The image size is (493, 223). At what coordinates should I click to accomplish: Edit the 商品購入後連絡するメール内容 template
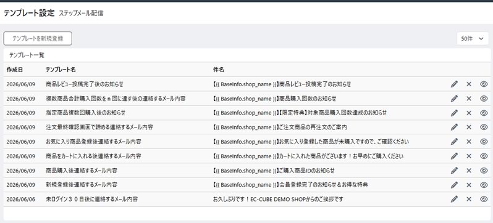tap(454, 171)
